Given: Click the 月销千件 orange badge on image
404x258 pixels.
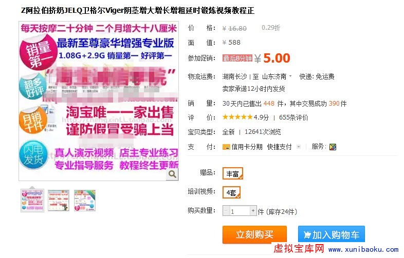Looking at the screenshot, I should pos(33,121).
